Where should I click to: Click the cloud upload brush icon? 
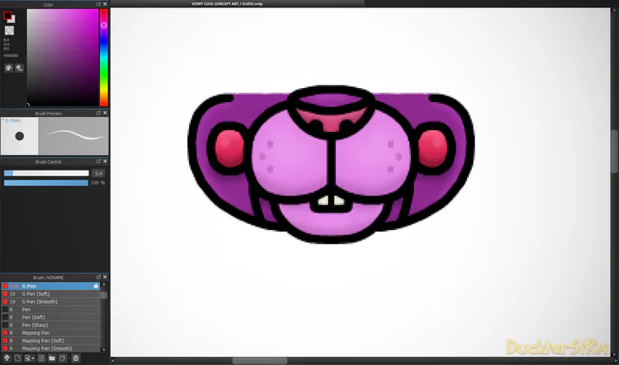point(7,358)
